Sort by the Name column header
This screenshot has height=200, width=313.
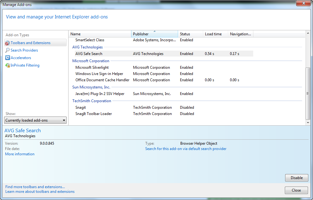click(x=100, y=34)
